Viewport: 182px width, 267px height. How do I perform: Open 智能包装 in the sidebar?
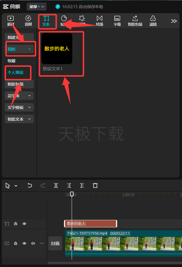(x=19, y=84)
